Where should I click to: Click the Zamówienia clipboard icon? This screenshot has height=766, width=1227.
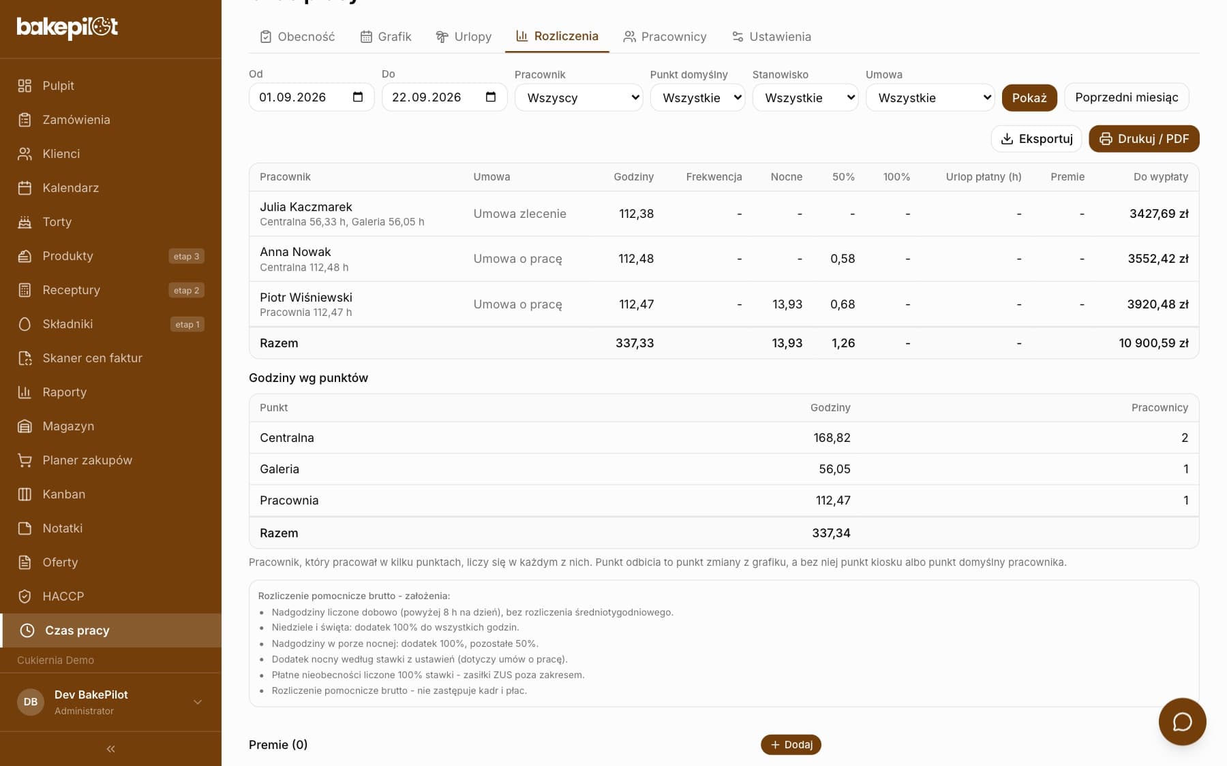click(x=25, y=120)
